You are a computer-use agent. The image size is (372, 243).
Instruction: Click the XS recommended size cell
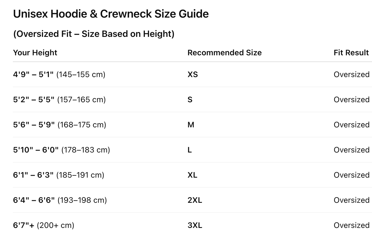193,75
